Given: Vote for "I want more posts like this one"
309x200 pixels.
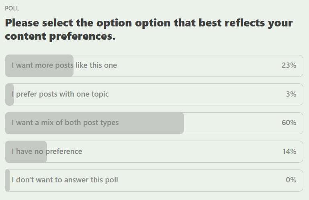Looking at the screenshot, I should (x=154, y=66).
